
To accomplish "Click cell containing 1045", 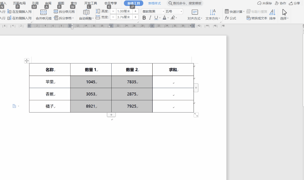I will pos(91,82).
